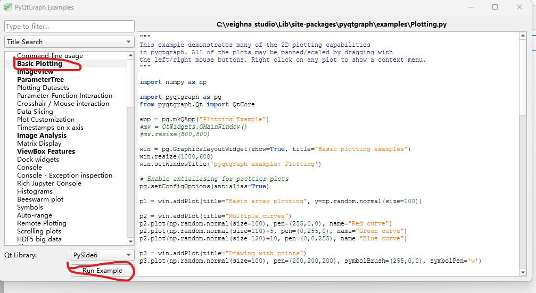
Task: Open the Qt Library PySide6 combo box
Action: pyautogui.click(x=103, y=255)
